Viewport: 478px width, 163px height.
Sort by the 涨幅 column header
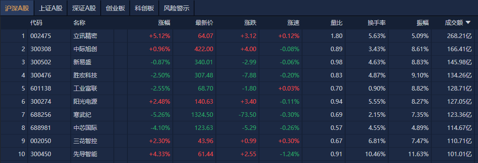click(164, 23)
